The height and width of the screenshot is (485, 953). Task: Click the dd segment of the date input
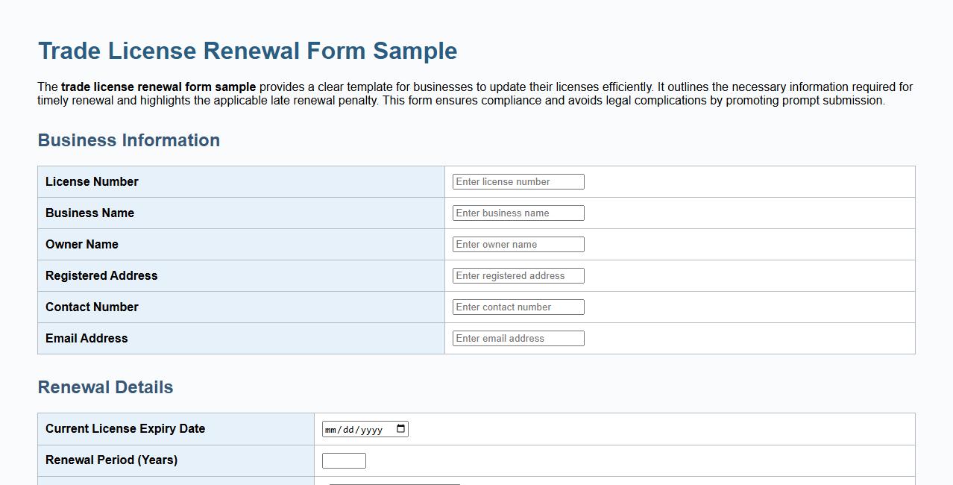point(348,428)
